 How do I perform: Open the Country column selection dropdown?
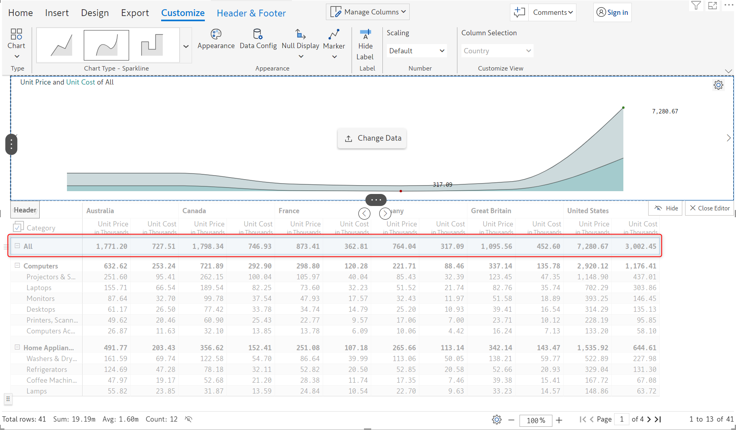click(x=497, y=51)
